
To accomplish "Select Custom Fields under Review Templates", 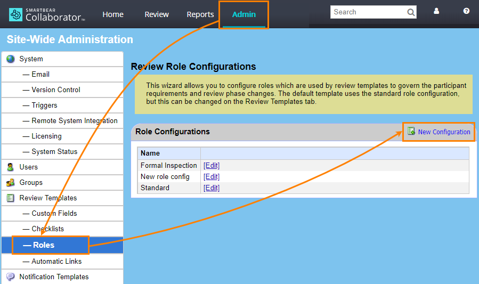I will [x=54, y=213].
